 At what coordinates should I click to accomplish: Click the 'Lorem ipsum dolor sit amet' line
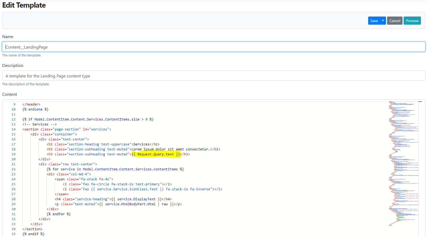pyautogui.click(x=133, y=149)
